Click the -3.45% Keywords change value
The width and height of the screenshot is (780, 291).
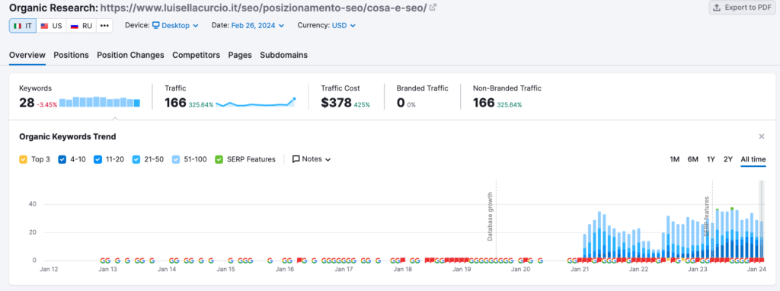46,105
